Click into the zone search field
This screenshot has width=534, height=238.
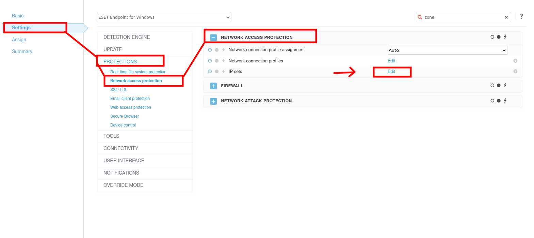[x=463, y=17]
